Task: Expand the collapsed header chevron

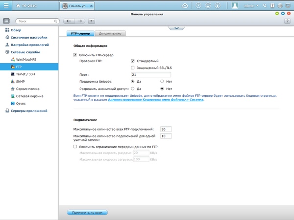Action: click(x=176, y=28)
